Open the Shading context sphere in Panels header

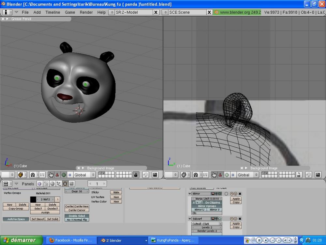(x=52, y=184)
